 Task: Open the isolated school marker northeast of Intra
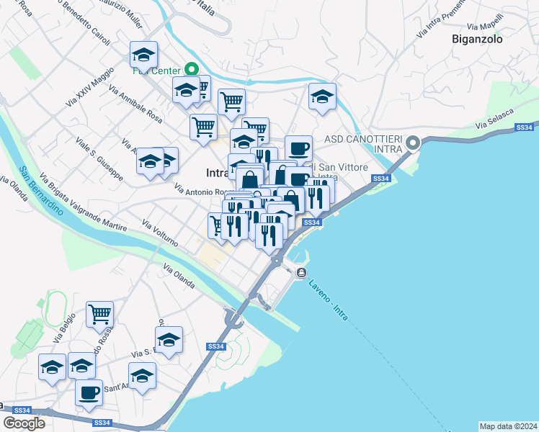pyautogui.click(x=322, y=98)
